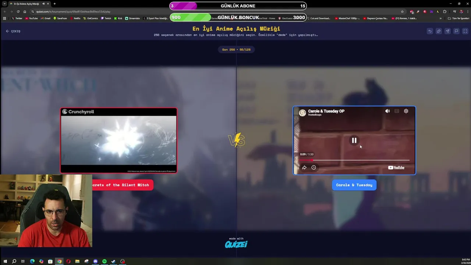Reload the page in Chrome
Viewport: 471px width, 265px height.
click(x=18, y=11)
